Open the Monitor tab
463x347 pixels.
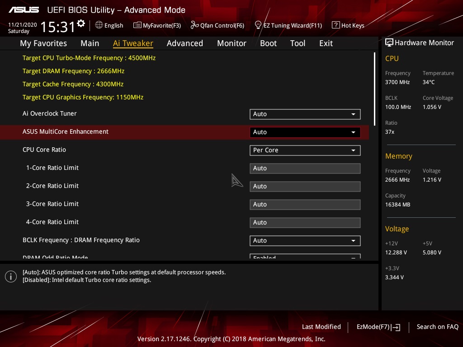(231, 43)
